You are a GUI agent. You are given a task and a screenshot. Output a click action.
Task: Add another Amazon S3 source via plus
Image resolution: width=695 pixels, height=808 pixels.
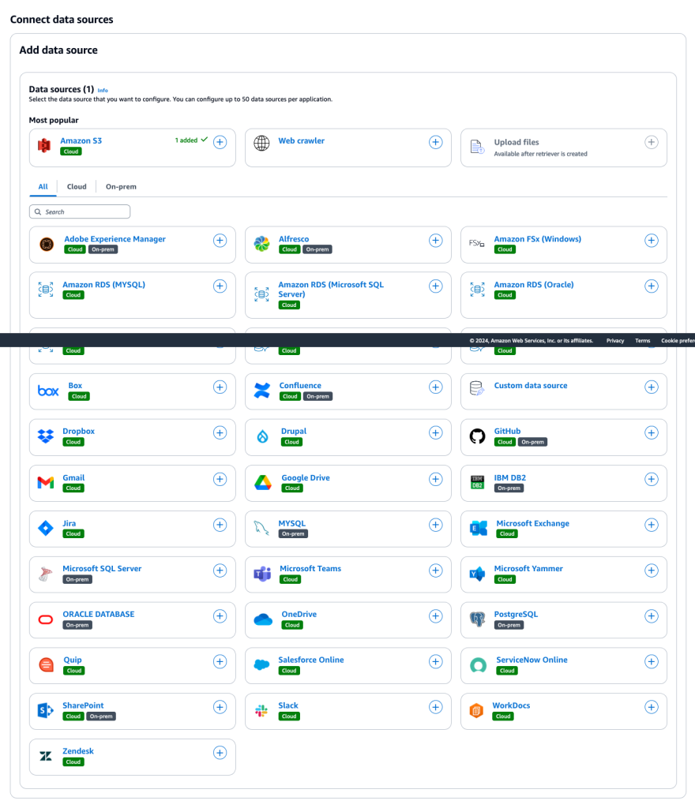click(x=220, y=142)
